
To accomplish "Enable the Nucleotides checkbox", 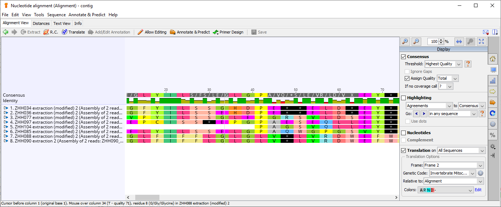I will pyautogui.click(x=404, y=133).
